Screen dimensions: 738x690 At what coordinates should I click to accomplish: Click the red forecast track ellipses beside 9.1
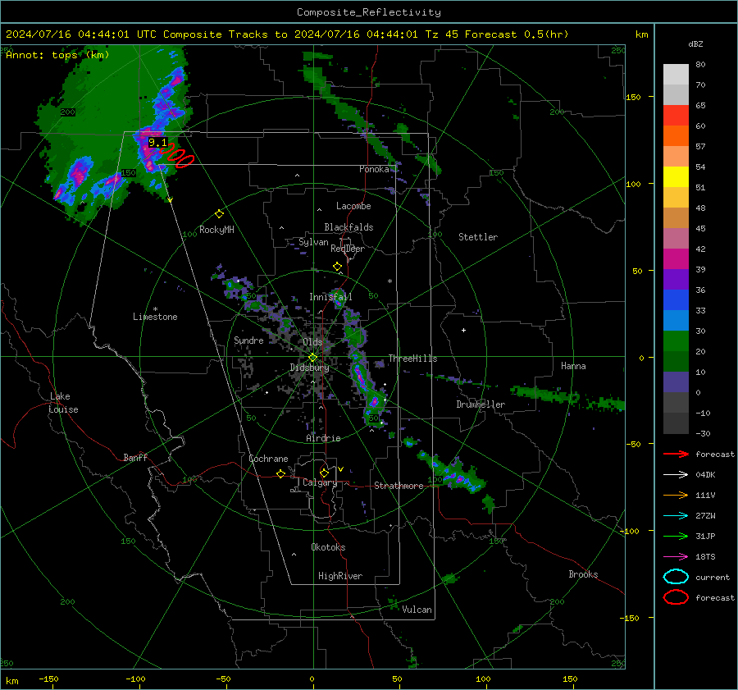pyautogui.click(x=176, y=155)
